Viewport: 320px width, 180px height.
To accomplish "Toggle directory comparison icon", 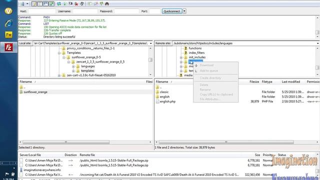I will (95, 3).
